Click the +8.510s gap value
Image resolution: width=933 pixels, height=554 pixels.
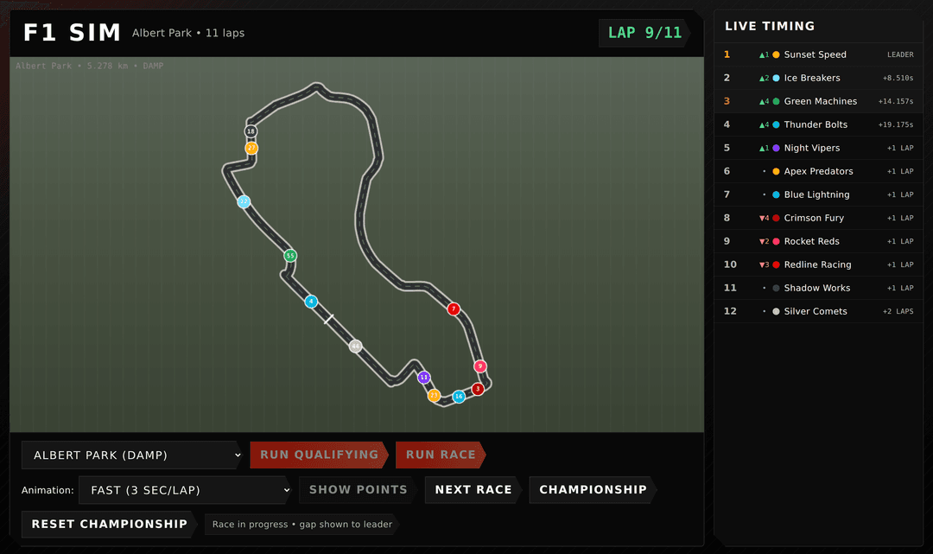[x=898, y=78]
